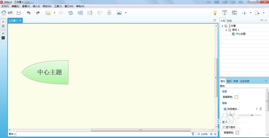This screenshot has width=269, height=138.
Task: Open the minimized markers view in left sidebar
Action: point(3,26)
